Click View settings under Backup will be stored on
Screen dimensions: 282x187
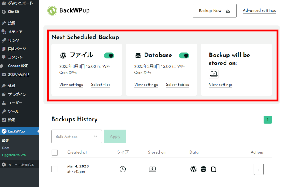(x=221, y=85)
